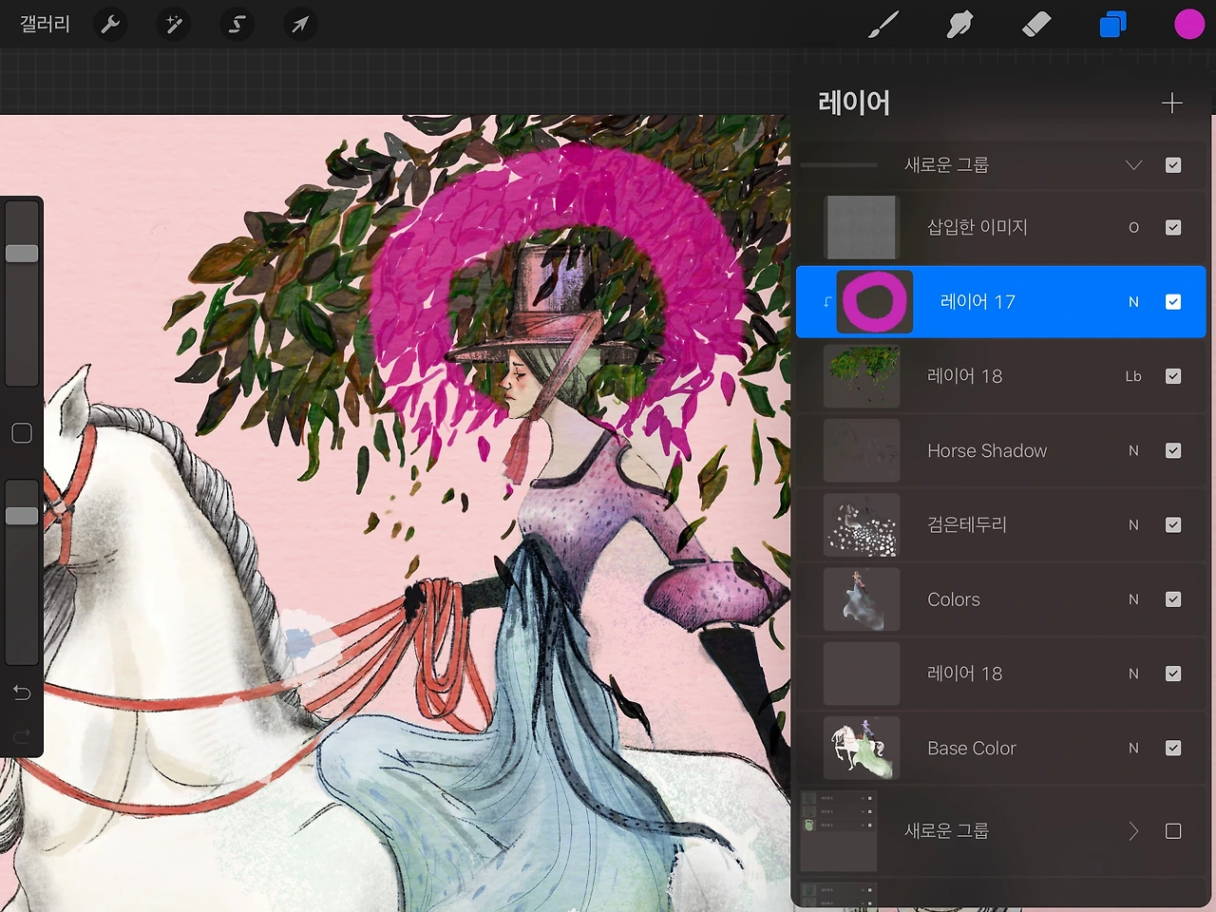Select the expanded 새로운 그룹 group title

click(x=947, y=165)
